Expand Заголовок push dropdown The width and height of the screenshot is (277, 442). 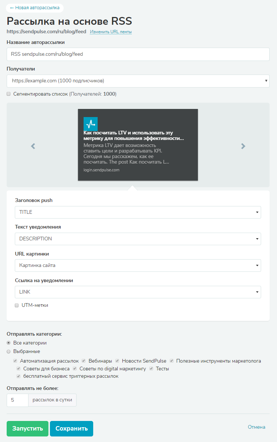point(138,212)
